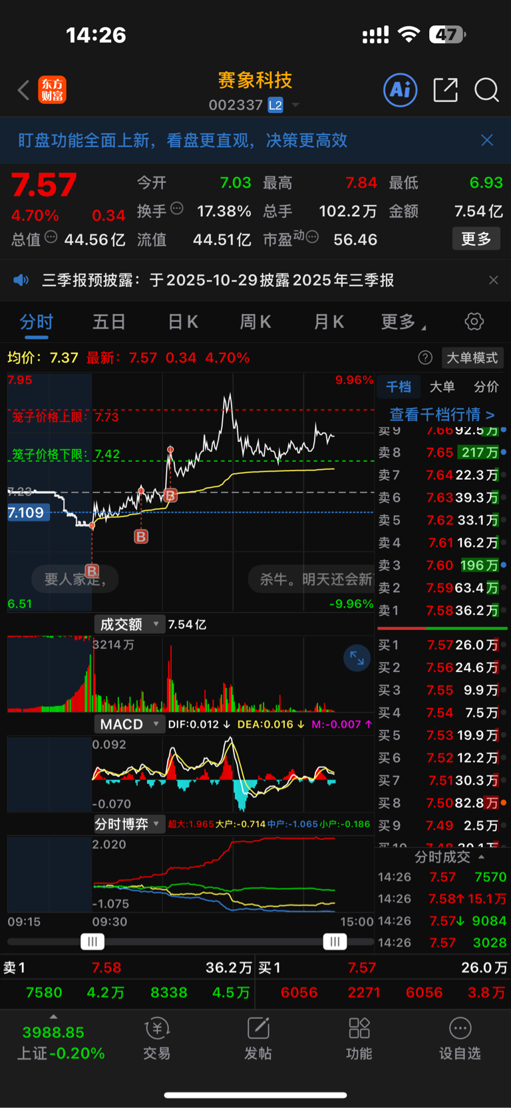Tap the phone battery indicator showing 47
Viewport: 511px width, 1108px height.
(x=447, y=35)
